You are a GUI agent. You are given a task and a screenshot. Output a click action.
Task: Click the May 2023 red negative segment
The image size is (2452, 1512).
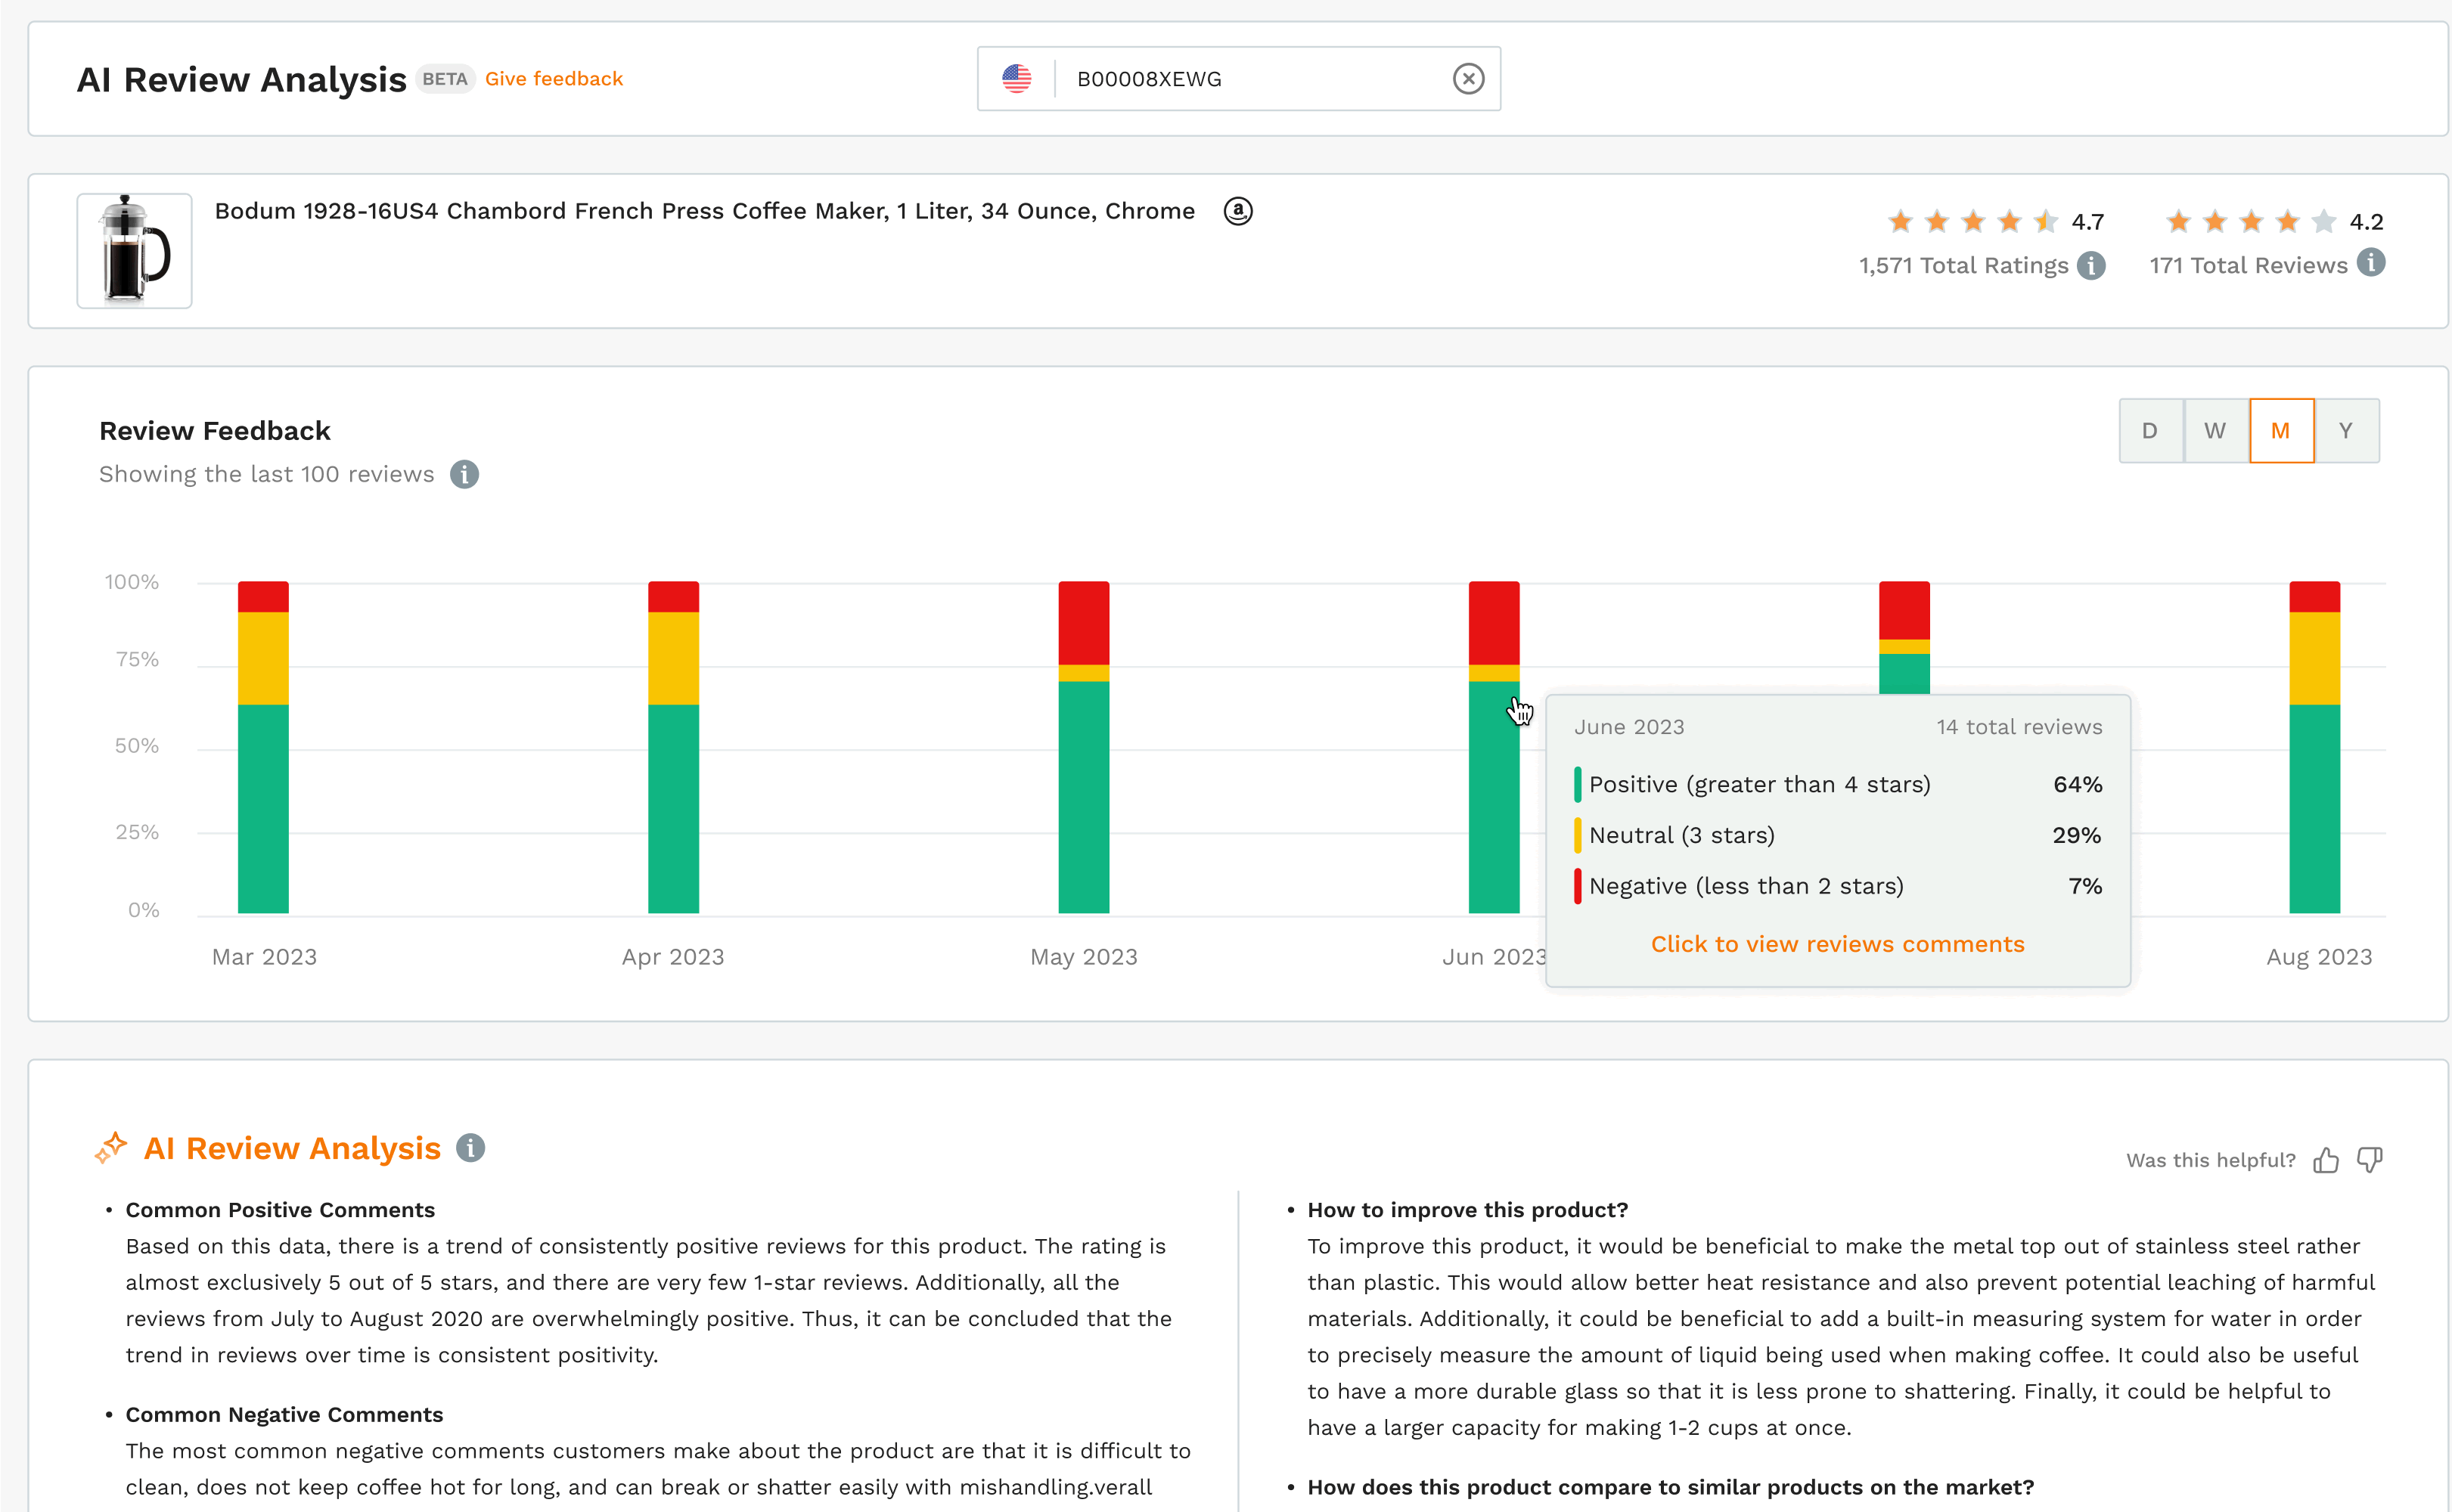point(1084,623)
